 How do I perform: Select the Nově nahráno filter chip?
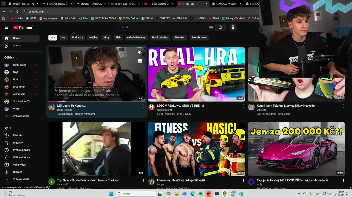(160, 37)
